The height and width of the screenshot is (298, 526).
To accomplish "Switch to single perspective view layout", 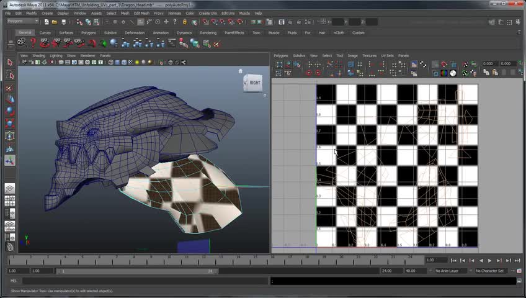I will point(10,188).
